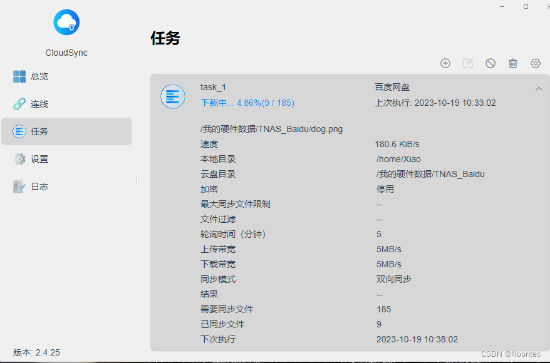The image size is (550, 363).
Task: Open the 日志 logs page
Action: point(66,187)
